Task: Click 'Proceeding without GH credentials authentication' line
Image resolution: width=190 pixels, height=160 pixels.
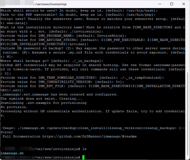Action: point(93,113)
